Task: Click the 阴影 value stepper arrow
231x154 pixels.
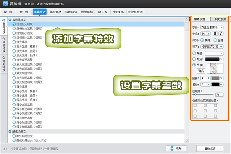Action: point(208,78)
